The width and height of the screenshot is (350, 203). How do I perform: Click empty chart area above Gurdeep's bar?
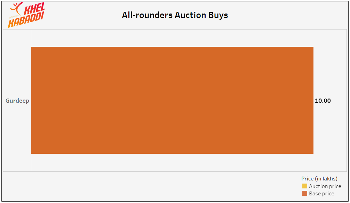coord(172,38)
